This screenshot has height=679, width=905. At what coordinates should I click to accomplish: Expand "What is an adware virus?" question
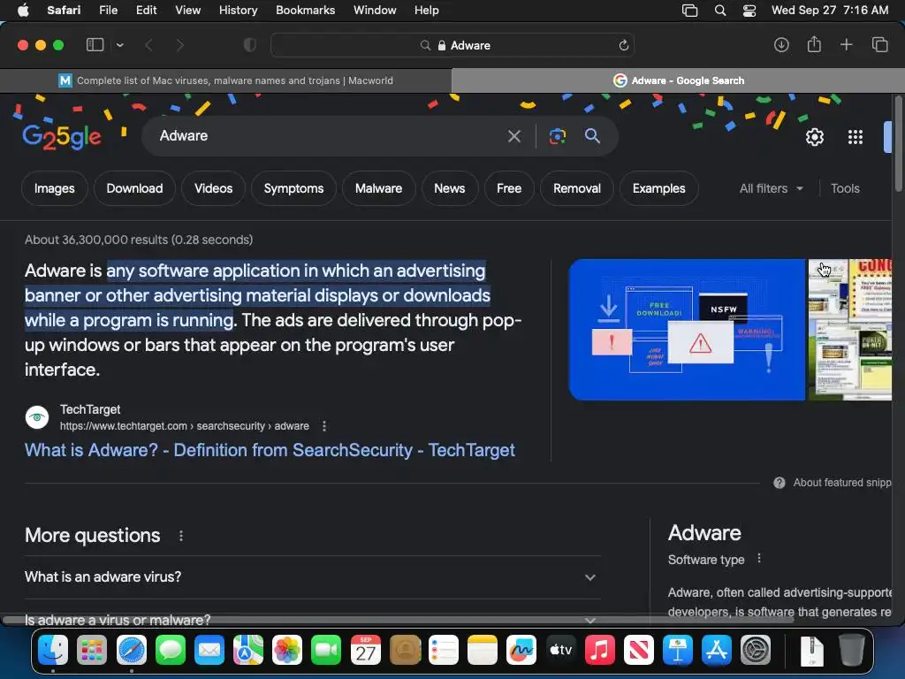(x=312, y=576)
